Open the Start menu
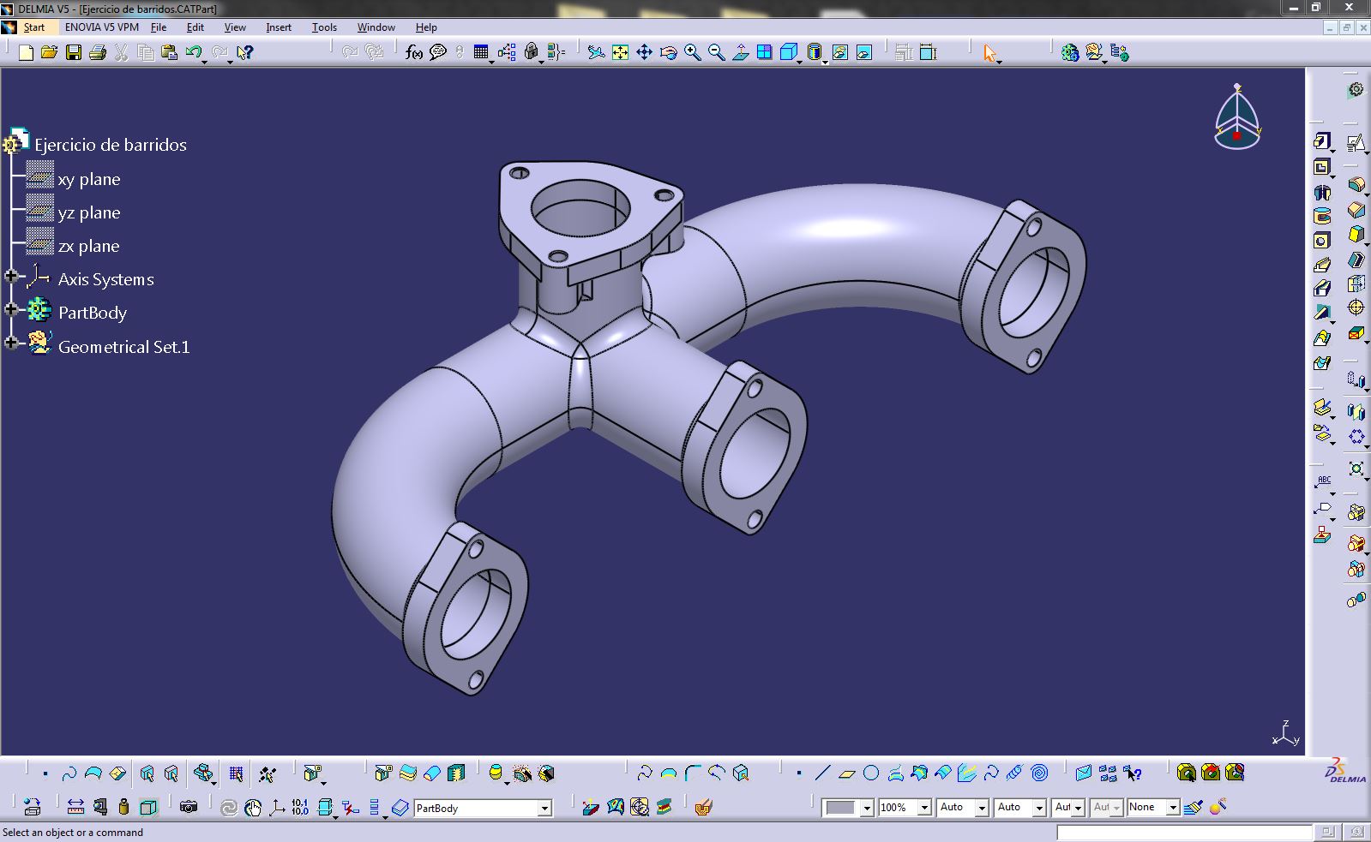 tap(33, 27)
